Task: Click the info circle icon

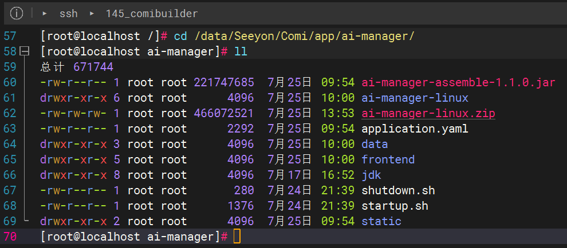Action: (x=17, y=13)
